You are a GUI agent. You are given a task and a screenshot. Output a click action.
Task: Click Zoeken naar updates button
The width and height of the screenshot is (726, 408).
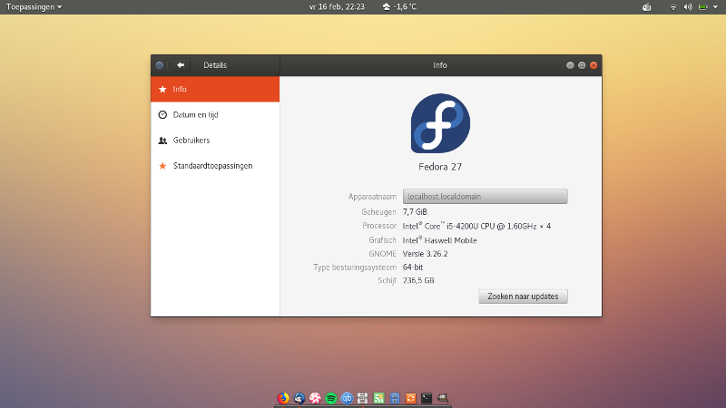coord(524,296)
